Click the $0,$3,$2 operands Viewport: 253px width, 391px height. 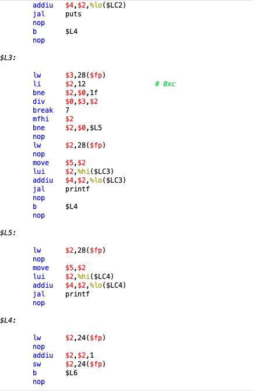tap(82, 102)
